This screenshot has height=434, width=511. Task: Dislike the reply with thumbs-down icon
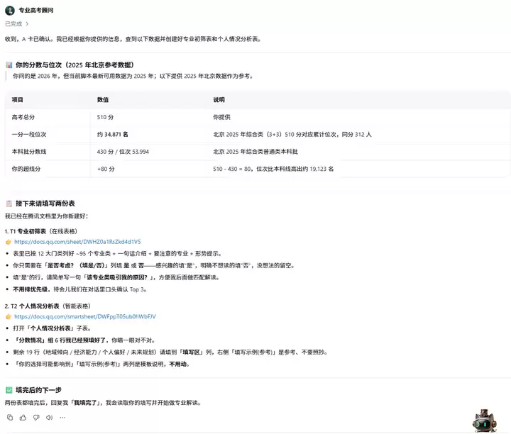[x=36, y=418]
